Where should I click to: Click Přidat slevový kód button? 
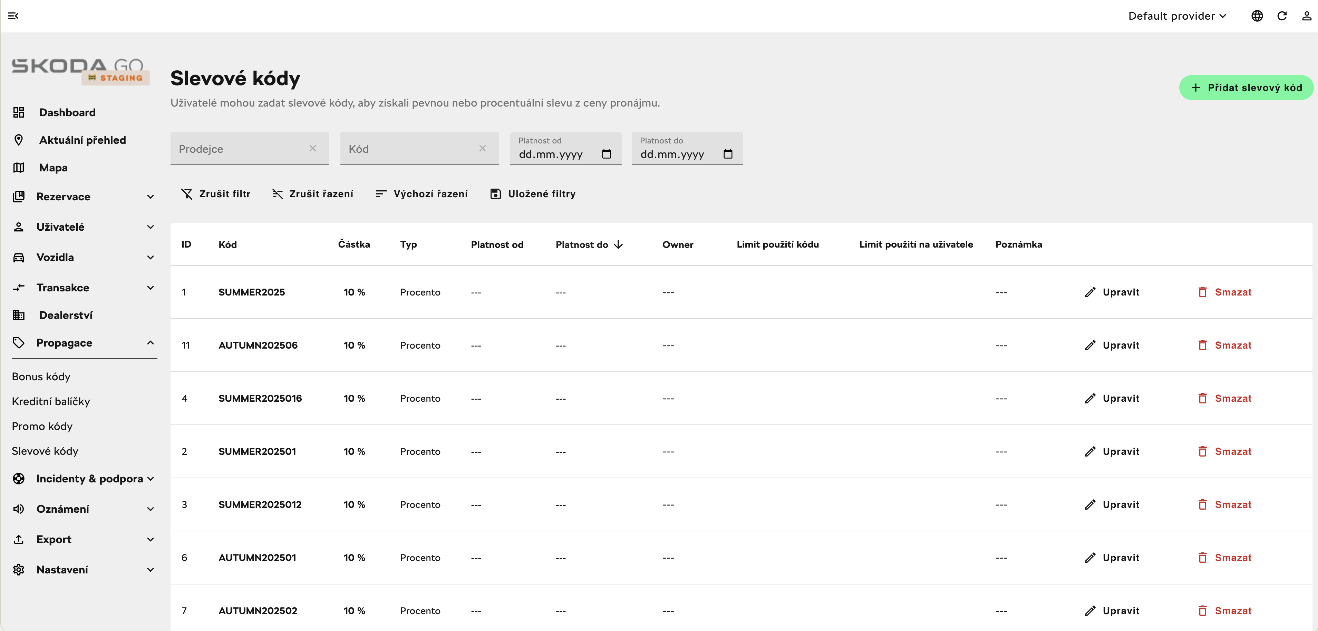tap(1246, 88)
